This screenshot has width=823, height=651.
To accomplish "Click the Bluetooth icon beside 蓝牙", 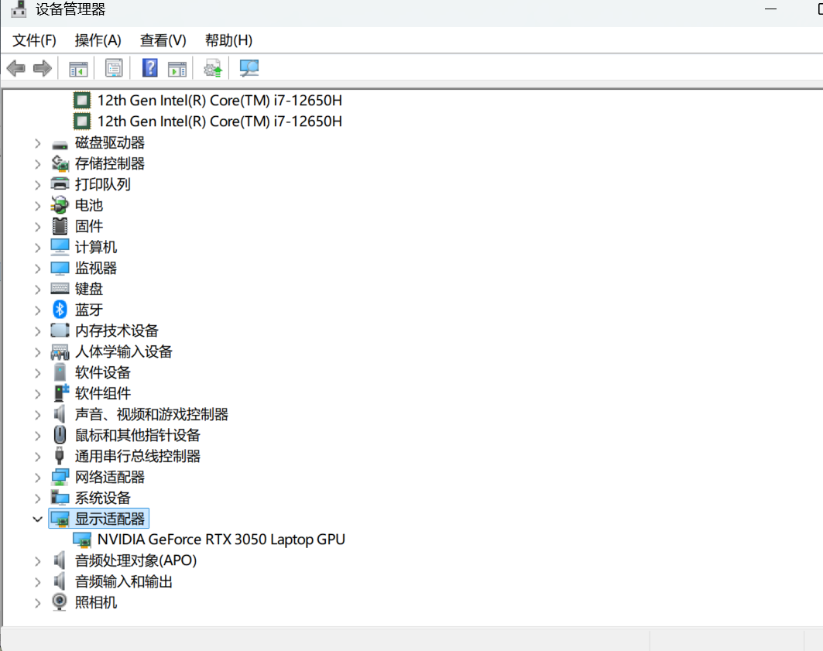I will [60, 310].
